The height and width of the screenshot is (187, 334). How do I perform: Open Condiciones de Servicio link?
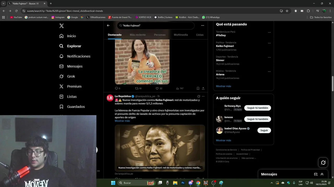point(226,150)
